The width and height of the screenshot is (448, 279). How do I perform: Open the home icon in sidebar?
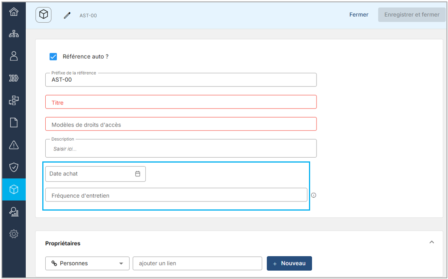click(x=14, y=12)
